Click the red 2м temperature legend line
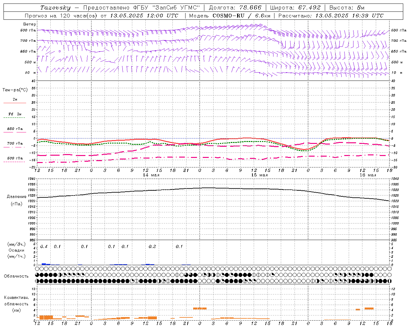The height and width of the screenshot is (326, 408). click(x=15, y=103)
